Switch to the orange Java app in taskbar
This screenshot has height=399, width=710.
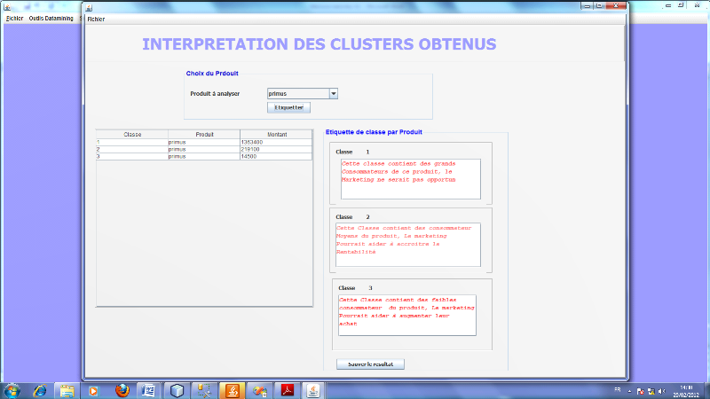pos(232,390)
